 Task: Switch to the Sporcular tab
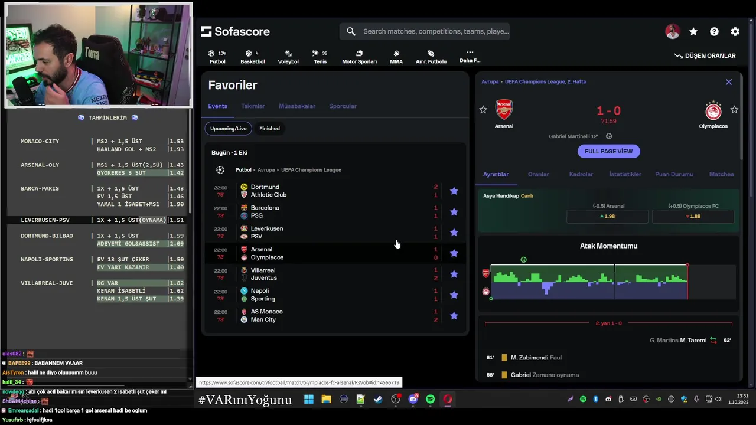click(343, 106)
